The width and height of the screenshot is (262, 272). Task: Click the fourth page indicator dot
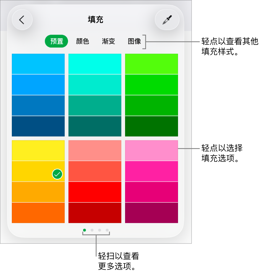(107, 230)
